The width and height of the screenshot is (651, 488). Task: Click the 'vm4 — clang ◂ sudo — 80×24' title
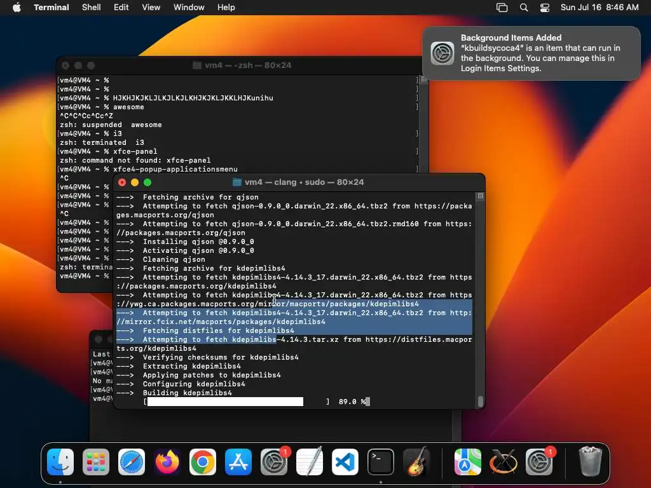(304, 182)
